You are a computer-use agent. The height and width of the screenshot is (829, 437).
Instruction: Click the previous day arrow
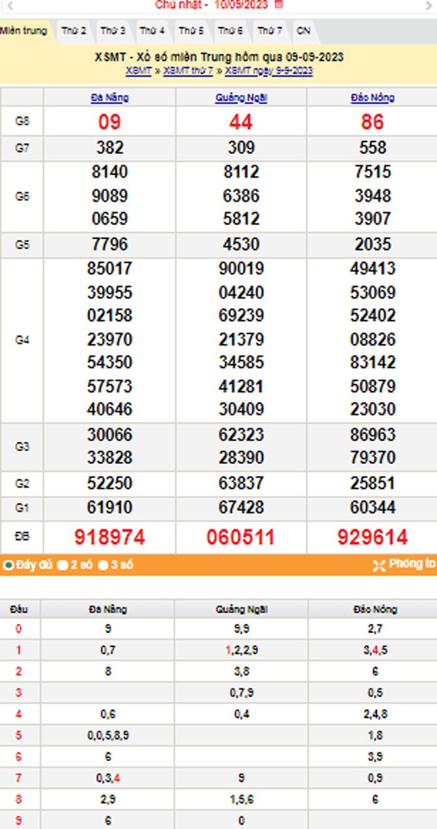[x=10, y=5]
